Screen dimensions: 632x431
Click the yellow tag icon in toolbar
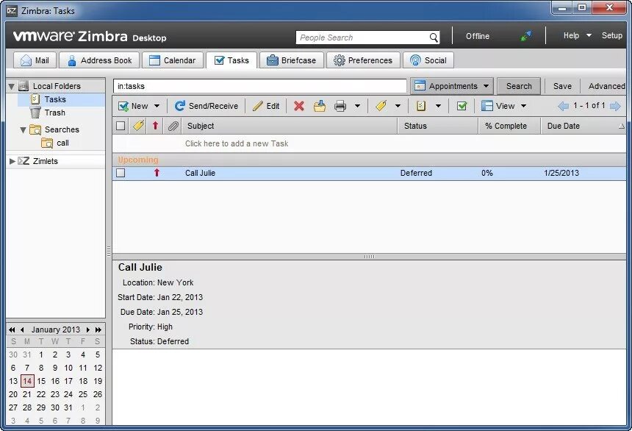coord(381,106)
